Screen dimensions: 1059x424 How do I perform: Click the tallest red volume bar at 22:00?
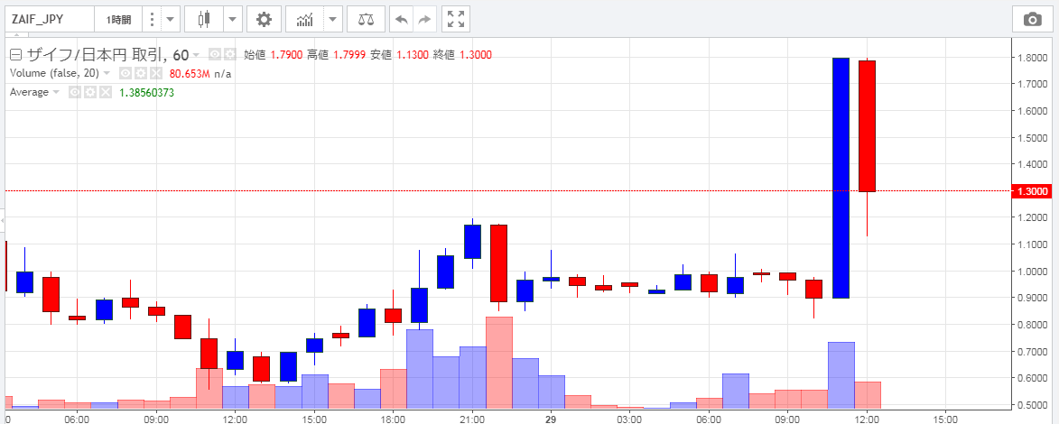tap(499, 363)
